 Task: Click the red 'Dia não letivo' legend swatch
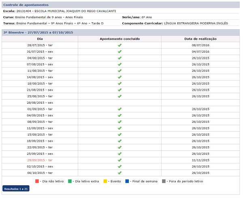tap(37, 181)
